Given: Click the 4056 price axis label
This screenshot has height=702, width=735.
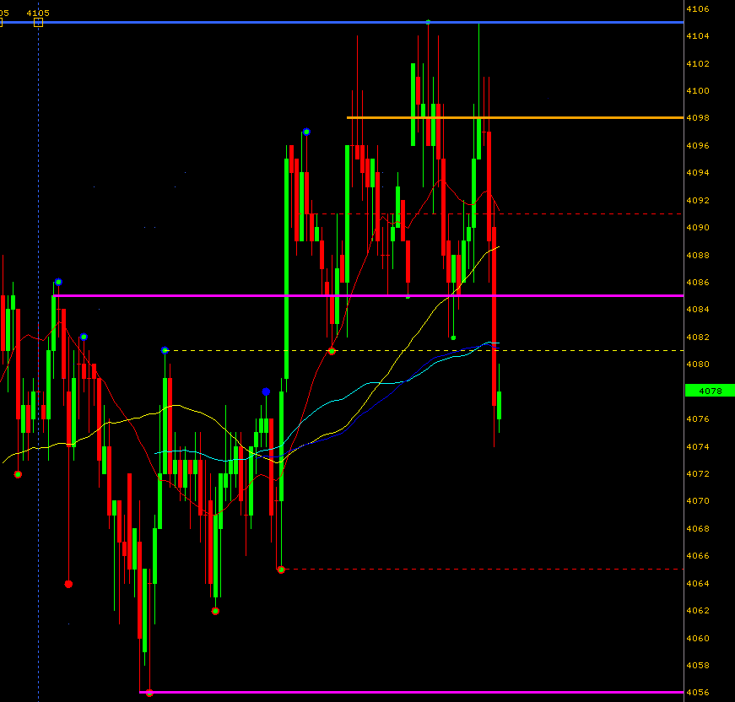Looking at the screenshot, I should point(698,692).
